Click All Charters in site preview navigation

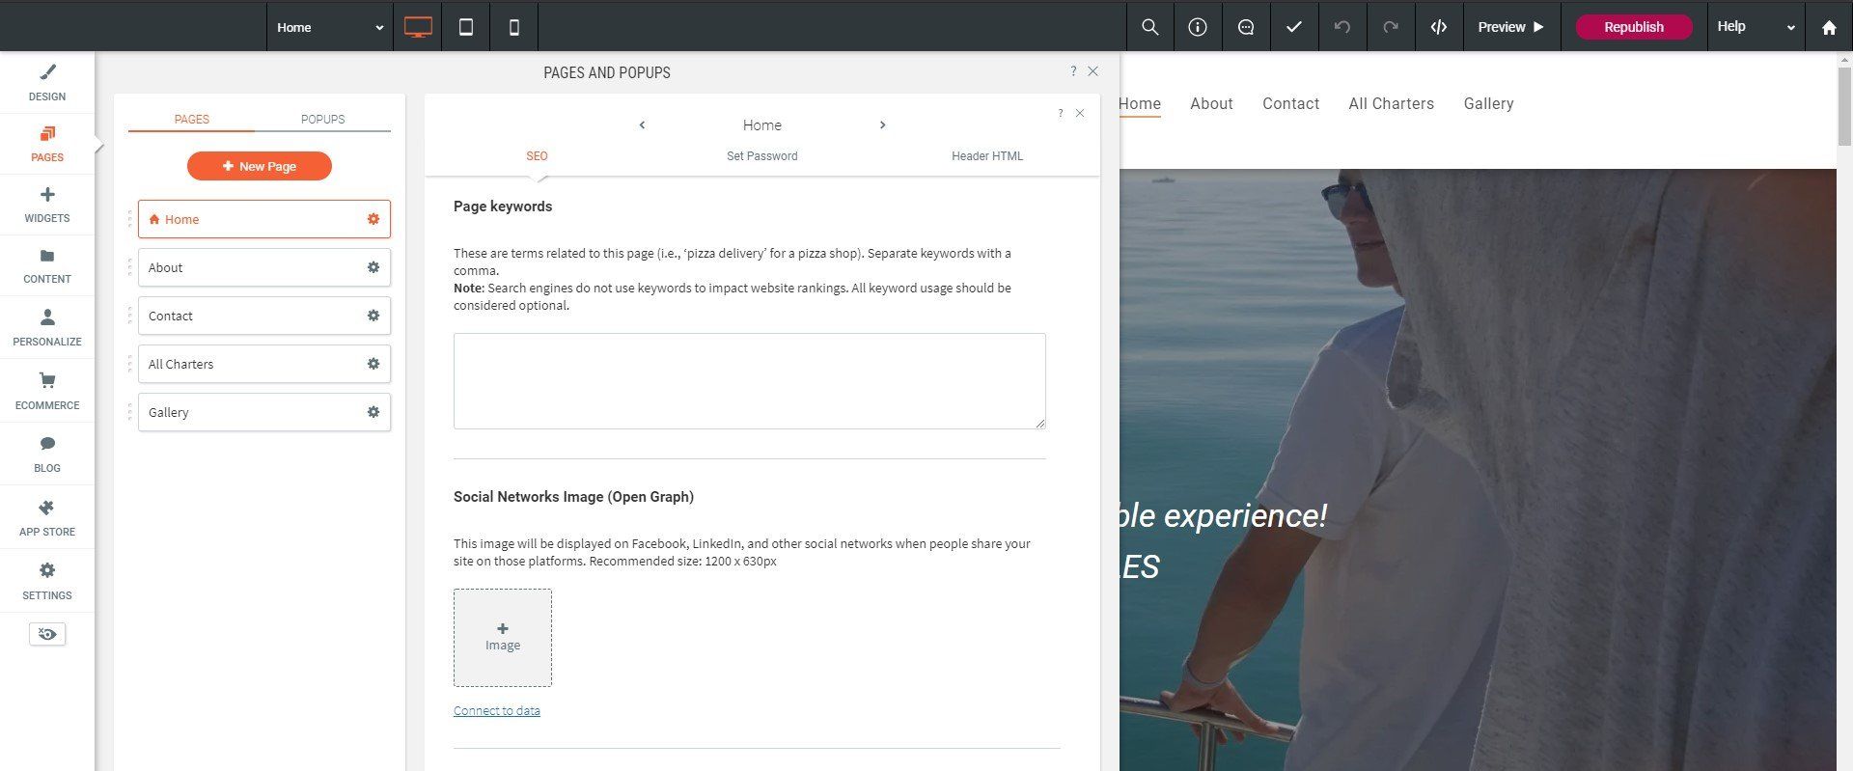1391,104
